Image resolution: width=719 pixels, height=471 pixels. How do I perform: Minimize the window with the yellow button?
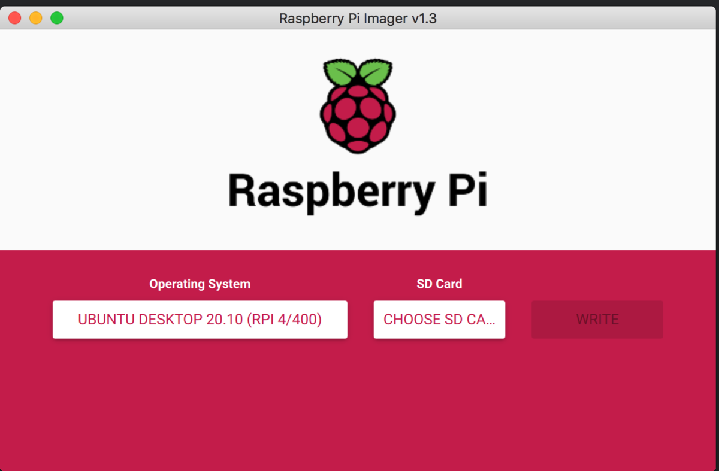click(x=36, y=18)
